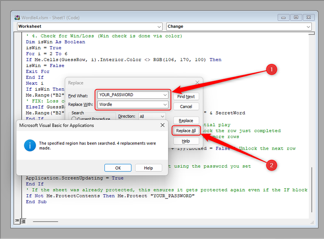Viewport: 324px width, 239px height.
Task: Click the information icon in the message box
Action: pos(30,145)
